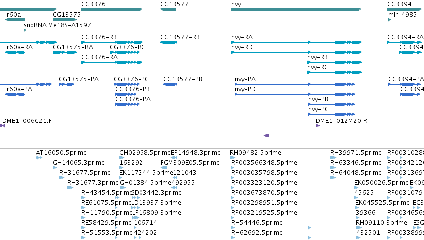The width and height of the screenshot is (424, 240).
Task: Select protein Ir60a-PA
Action: pos(15,94)
